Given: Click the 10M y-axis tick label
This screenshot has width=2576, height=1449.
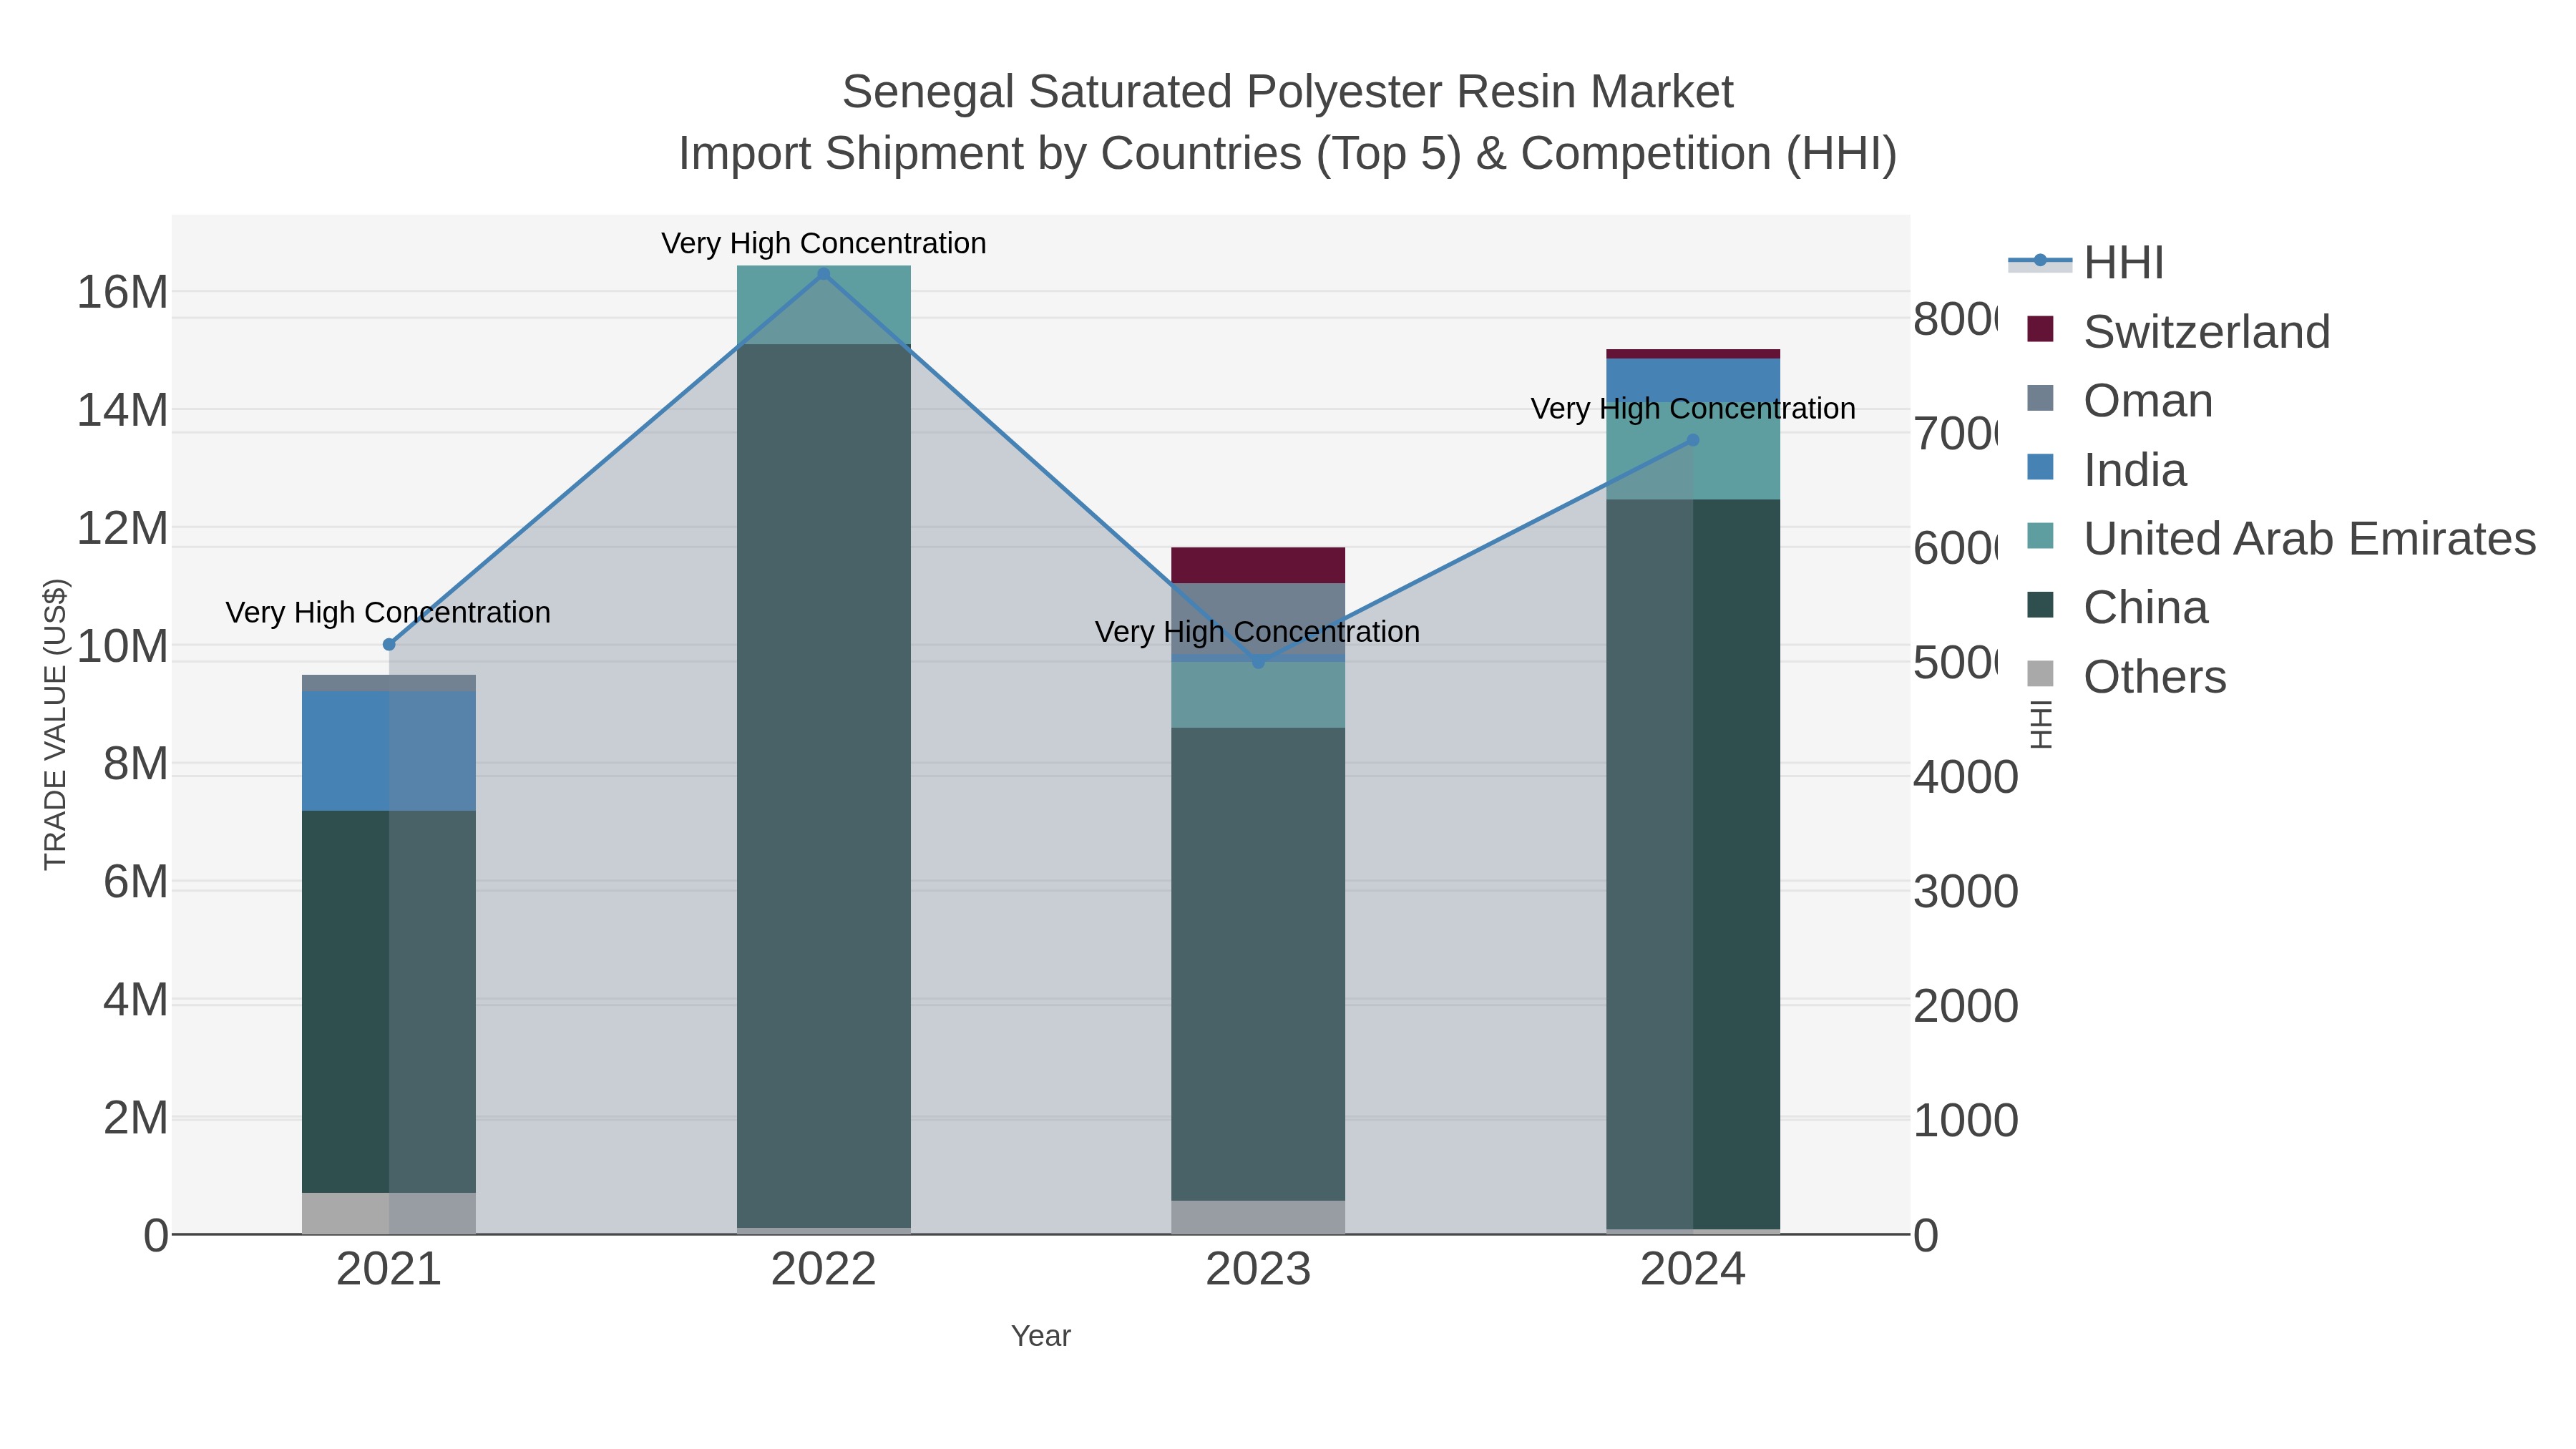Looking at the screenshot, I should pyautogui.click(x=122, y=647).
